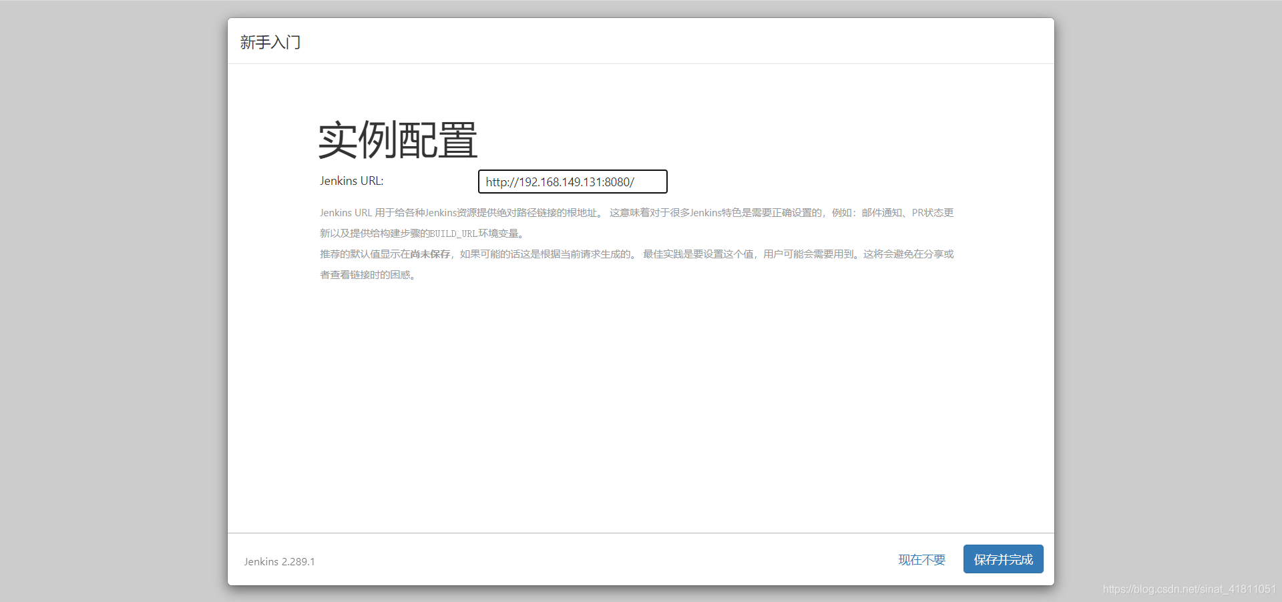The width and height of the screenshot is (1282, 602).
Task: Click the Jenkins URL input field
Action: 573,182
